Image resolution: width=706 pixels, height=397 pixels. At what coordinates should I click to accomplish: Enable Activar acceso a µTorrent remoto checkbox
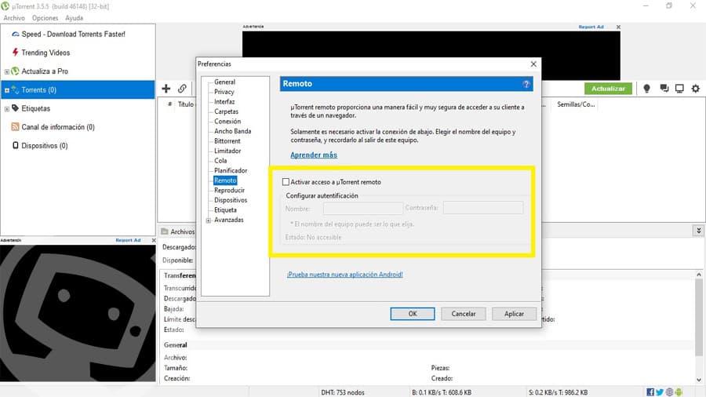tap(286, 182)
